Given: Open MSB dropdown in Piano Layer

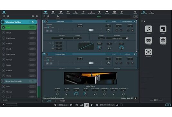Looking at the screenshot, I should [x=59, y=49].
